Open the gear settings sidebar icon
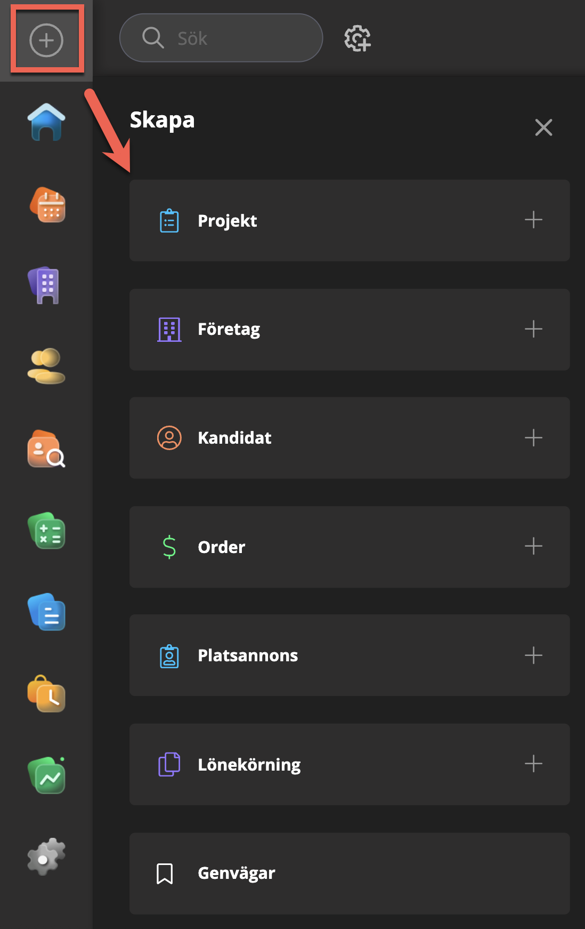 46,856
